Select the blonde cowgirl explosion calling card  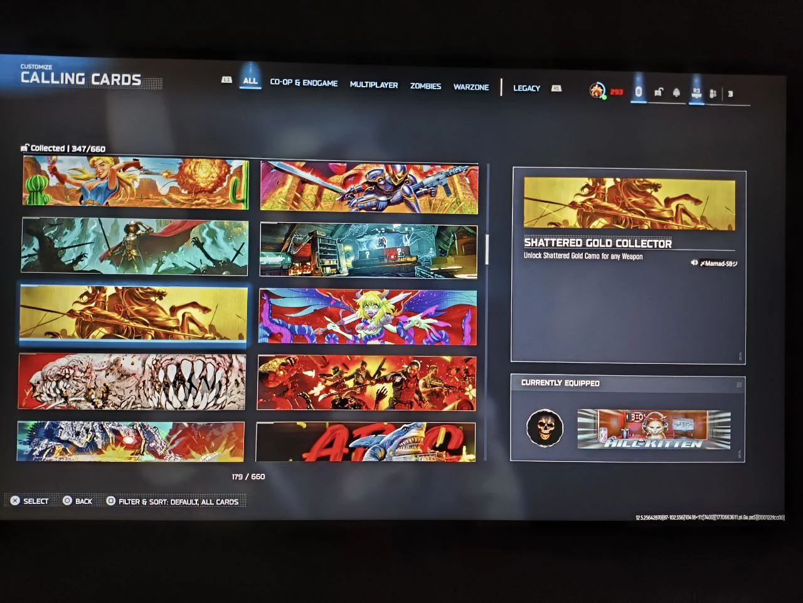(136, 183)
